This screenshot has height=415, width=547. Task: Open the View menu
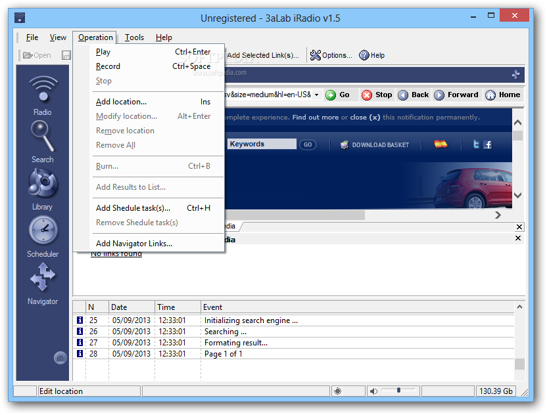tap(58, 37)
